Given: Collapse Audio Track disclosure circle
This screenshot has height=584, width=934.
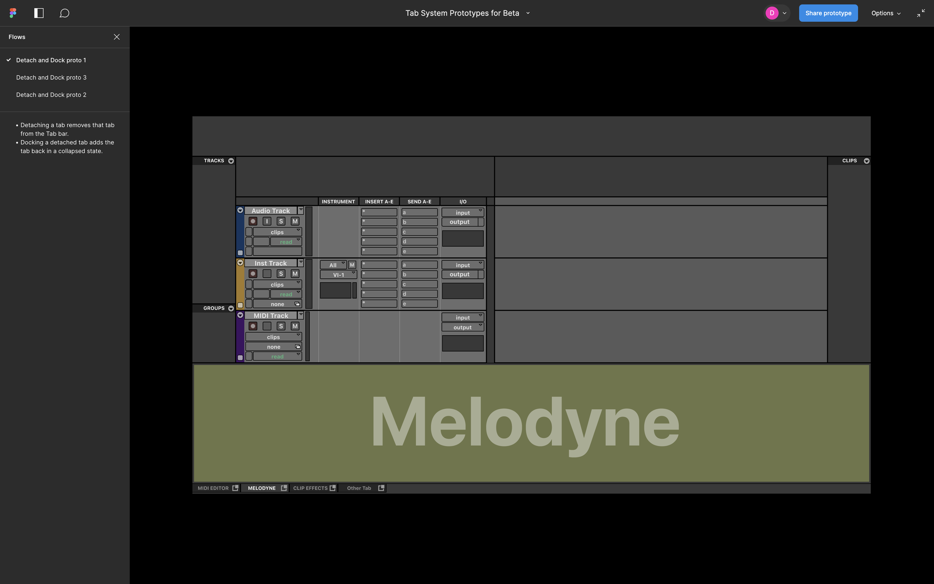Looking at the screenshot, I should [x=240, y=210].
